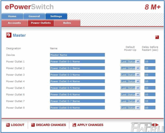Click the Power Outlet 0-7 Name field
Image resolution: width=165 pixels, height=133 pixels.
(77, 101)
